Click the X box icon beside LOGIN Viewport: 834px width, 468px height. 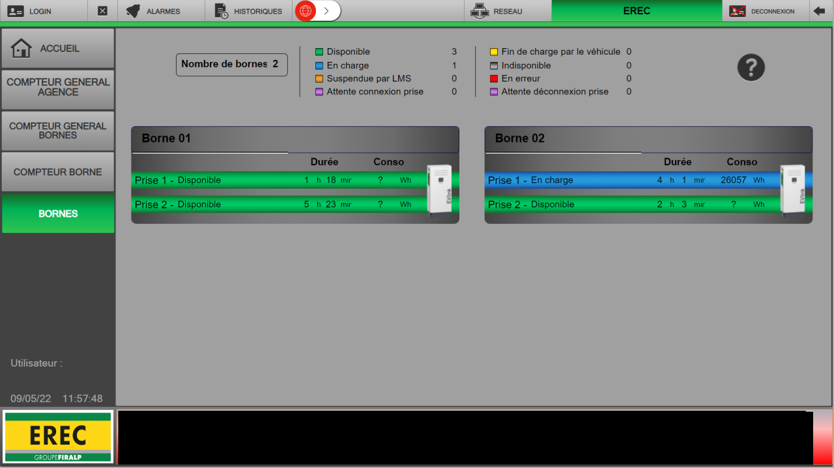[x=102, y=11]
